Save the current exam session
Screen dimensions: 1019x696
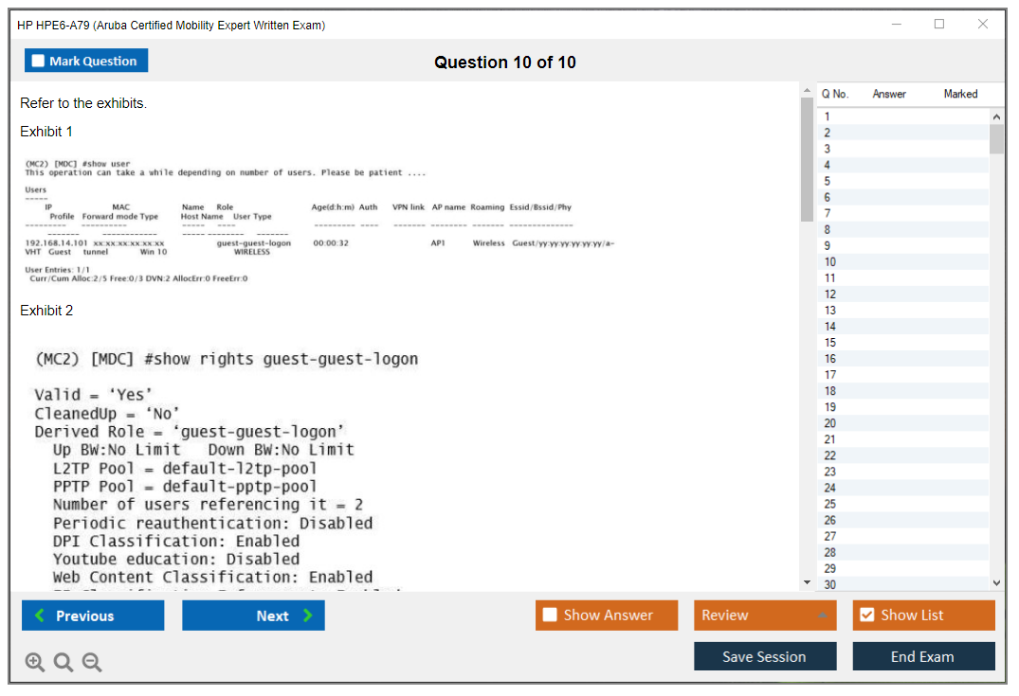click(764, 656)
